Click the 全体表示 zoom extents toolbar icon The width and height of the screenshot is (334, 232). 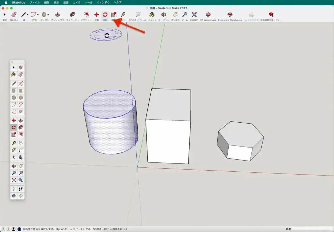(194, 15)
